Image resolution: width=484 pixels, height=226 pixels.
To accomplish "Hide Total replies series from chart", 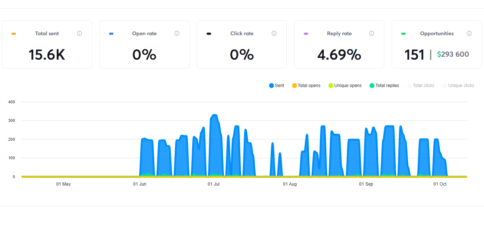I will point(384,86).
